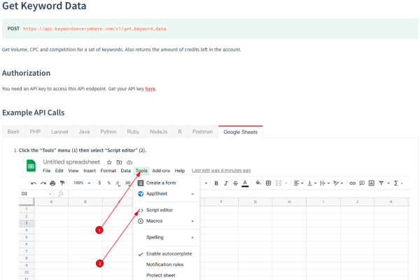Viewport: 420px width, 280px height.
Task: Choose Notification rules in the Tools menu
Action: pyautogui.click(x=164, y=265)
